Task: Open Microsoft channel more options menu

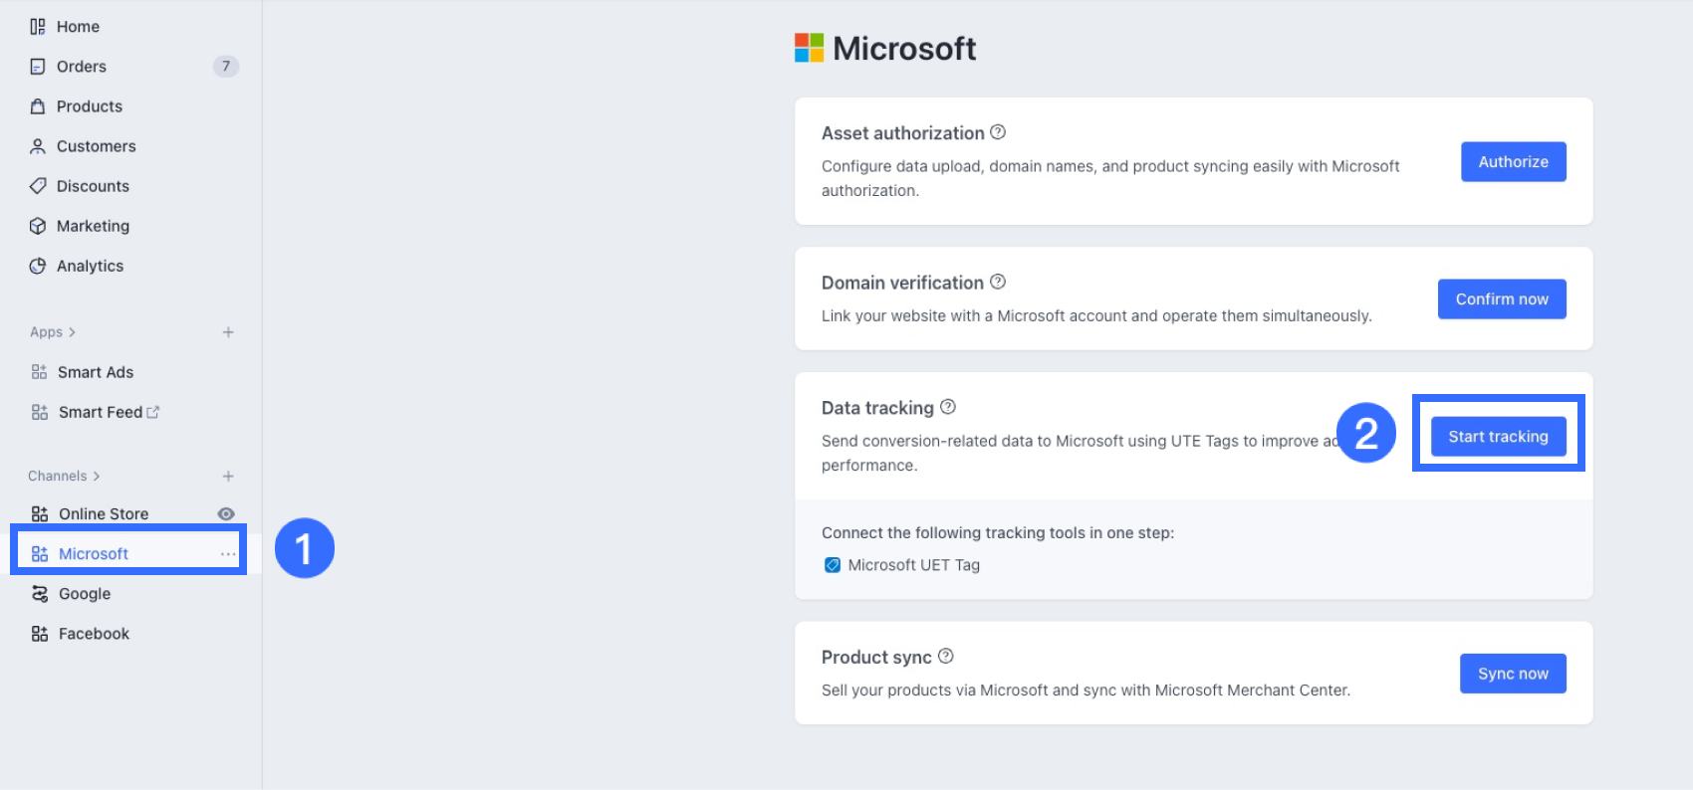Action: coord(228,553)
